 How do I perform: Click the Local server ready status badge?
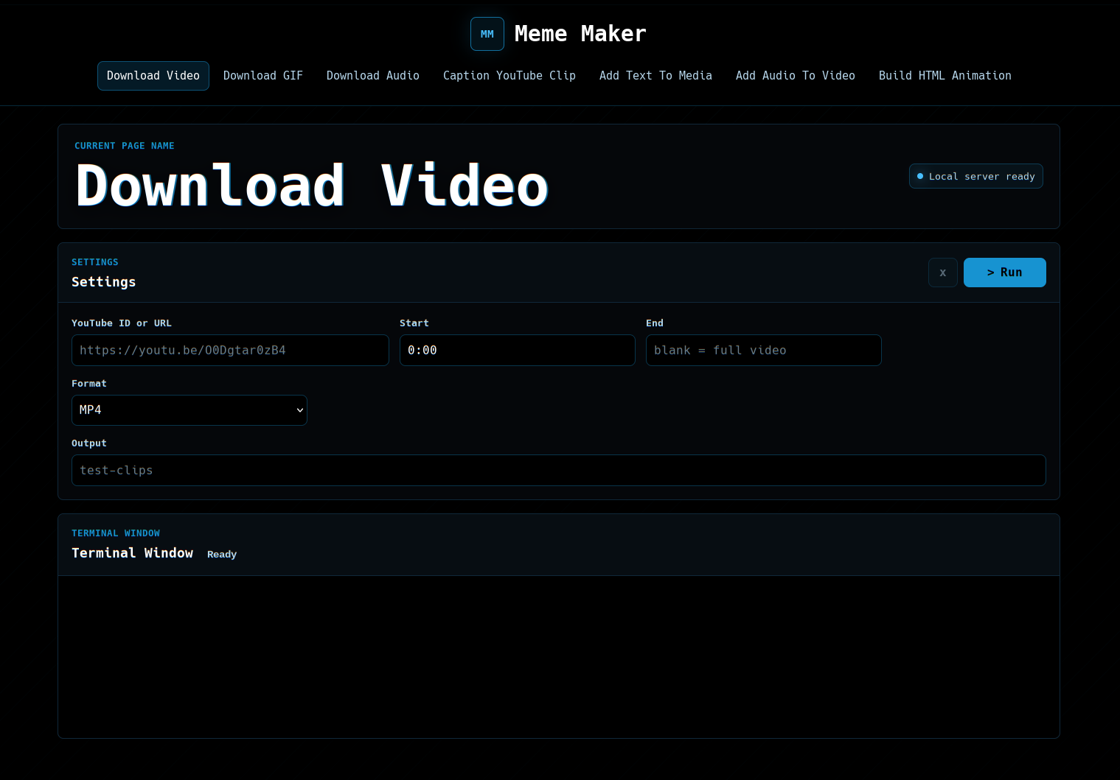click(x=976, y=176)
